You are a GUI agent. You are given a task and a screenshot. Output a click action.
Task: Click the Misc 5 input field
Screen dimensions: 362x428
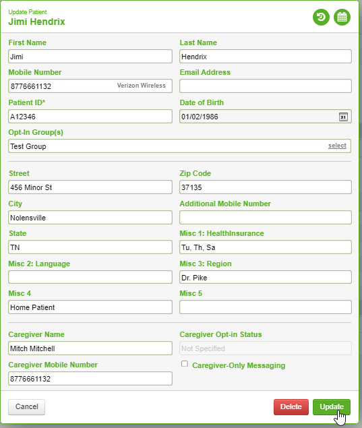coord(266,307)
